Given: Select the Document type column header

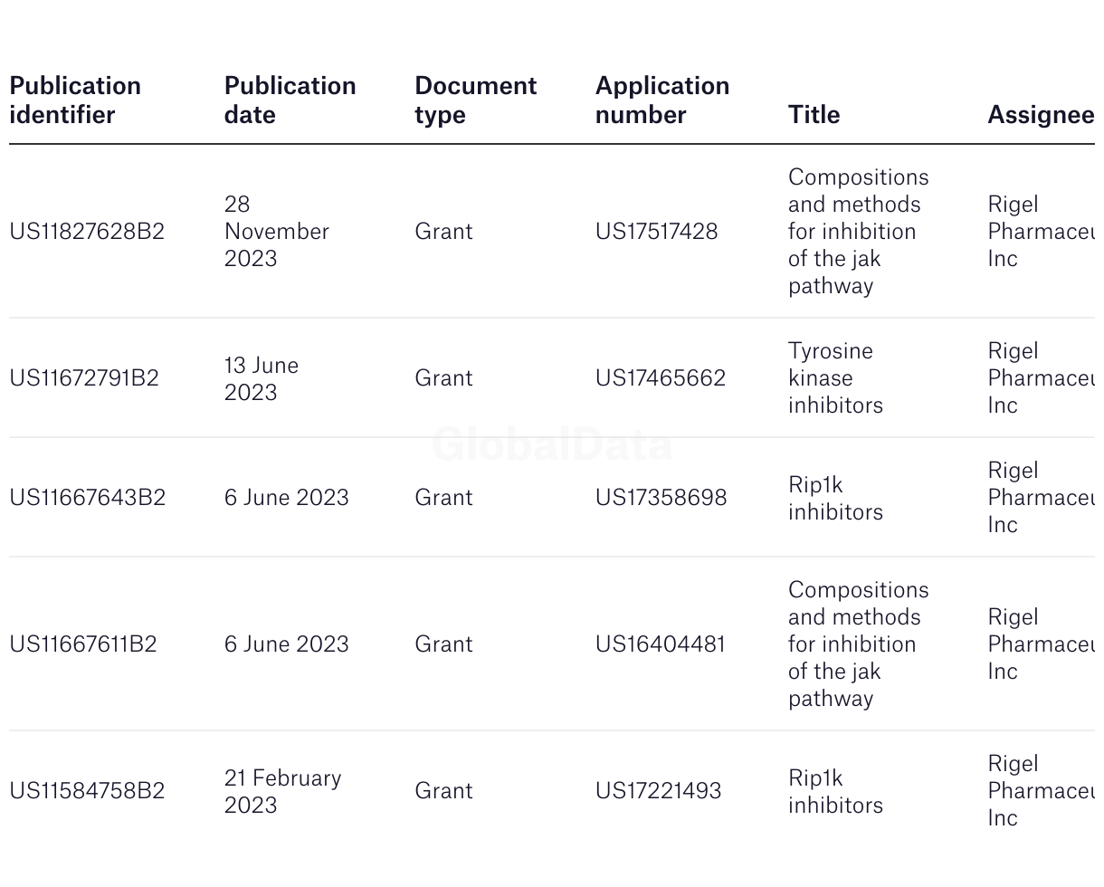Looking at the screenshot, I should pos(475,100).
